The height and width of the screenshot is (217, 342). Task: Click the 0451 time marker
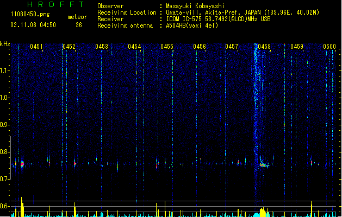tap(36, 47)
